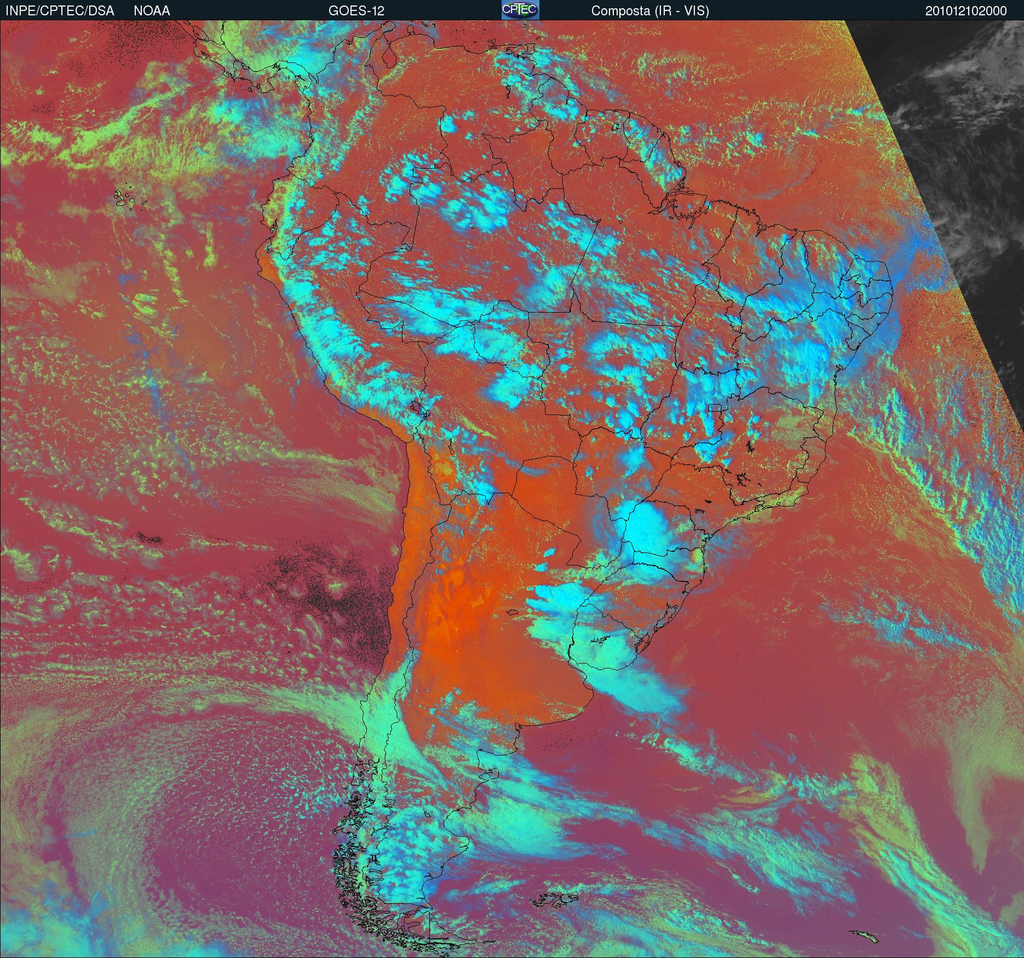This screenshot has height=958, width=1024.
Task: Click the Composta (IR - VIS) title
Action: (650, 11)
